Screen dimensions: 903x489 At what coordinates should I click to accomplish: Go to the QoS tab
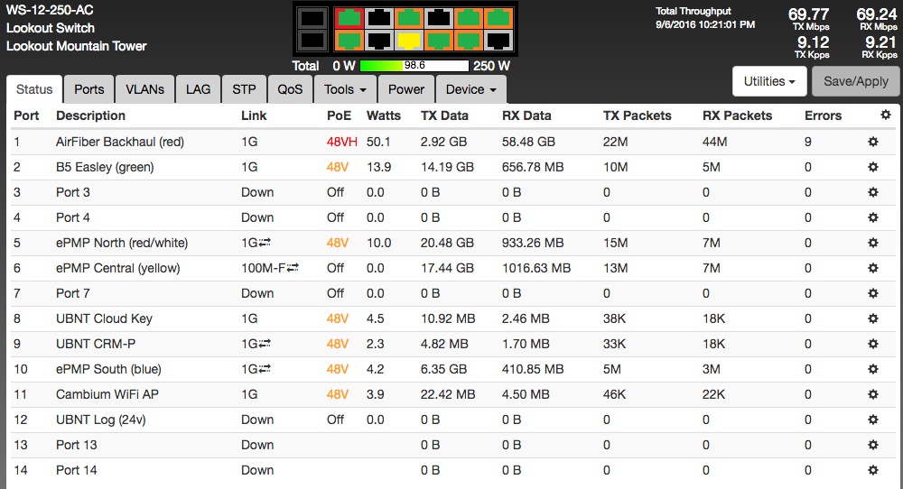click(x=290, y=89)
